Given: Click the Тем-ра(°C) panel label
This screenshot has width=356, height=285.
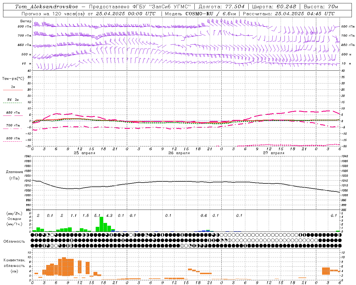Looking at the screenshot, I should (13, 79).
